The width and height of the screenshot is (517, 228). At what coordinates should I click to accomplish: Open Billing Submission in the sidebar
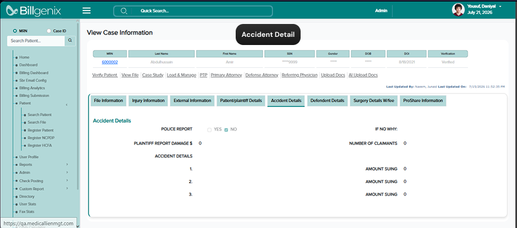pos(34,95)
